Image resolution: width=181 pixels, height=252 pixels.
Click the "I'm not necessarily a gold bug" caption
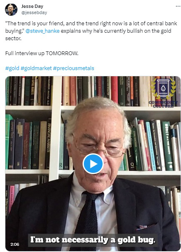coord(93,240)
